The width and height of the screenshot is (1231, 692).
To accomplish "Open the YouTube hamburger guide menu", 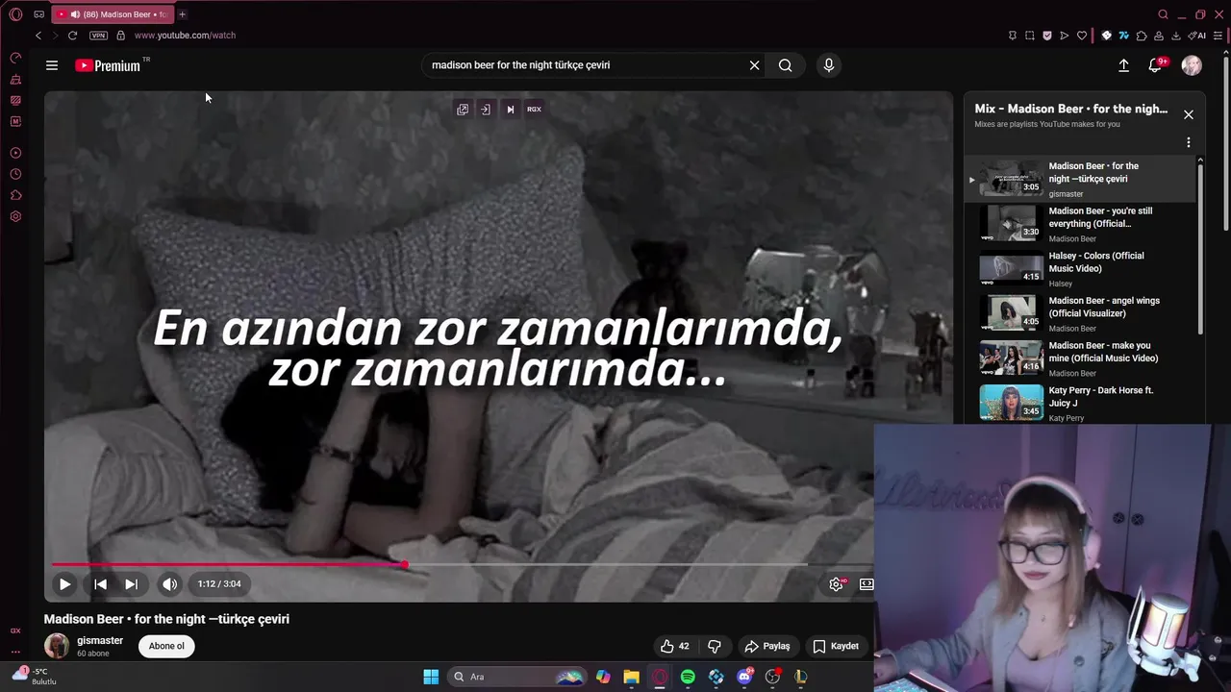I will pyautogui.click(x=52, y=65).
